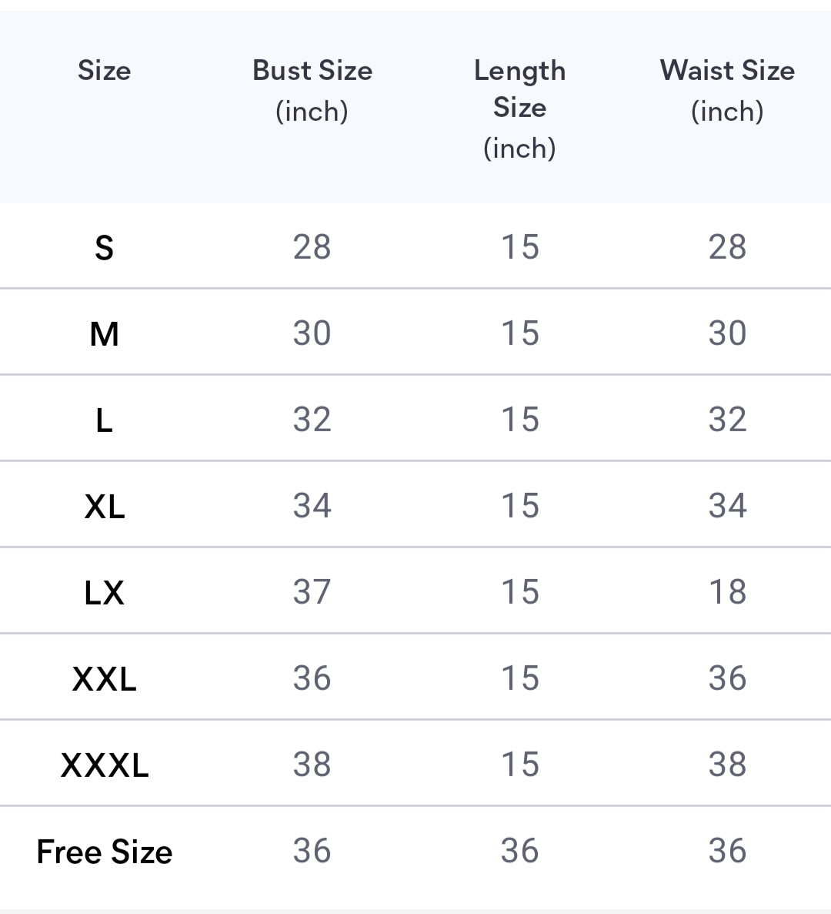Screen dimensions: 831x914
Task: Select the M size row label
Action: (104, 334)
